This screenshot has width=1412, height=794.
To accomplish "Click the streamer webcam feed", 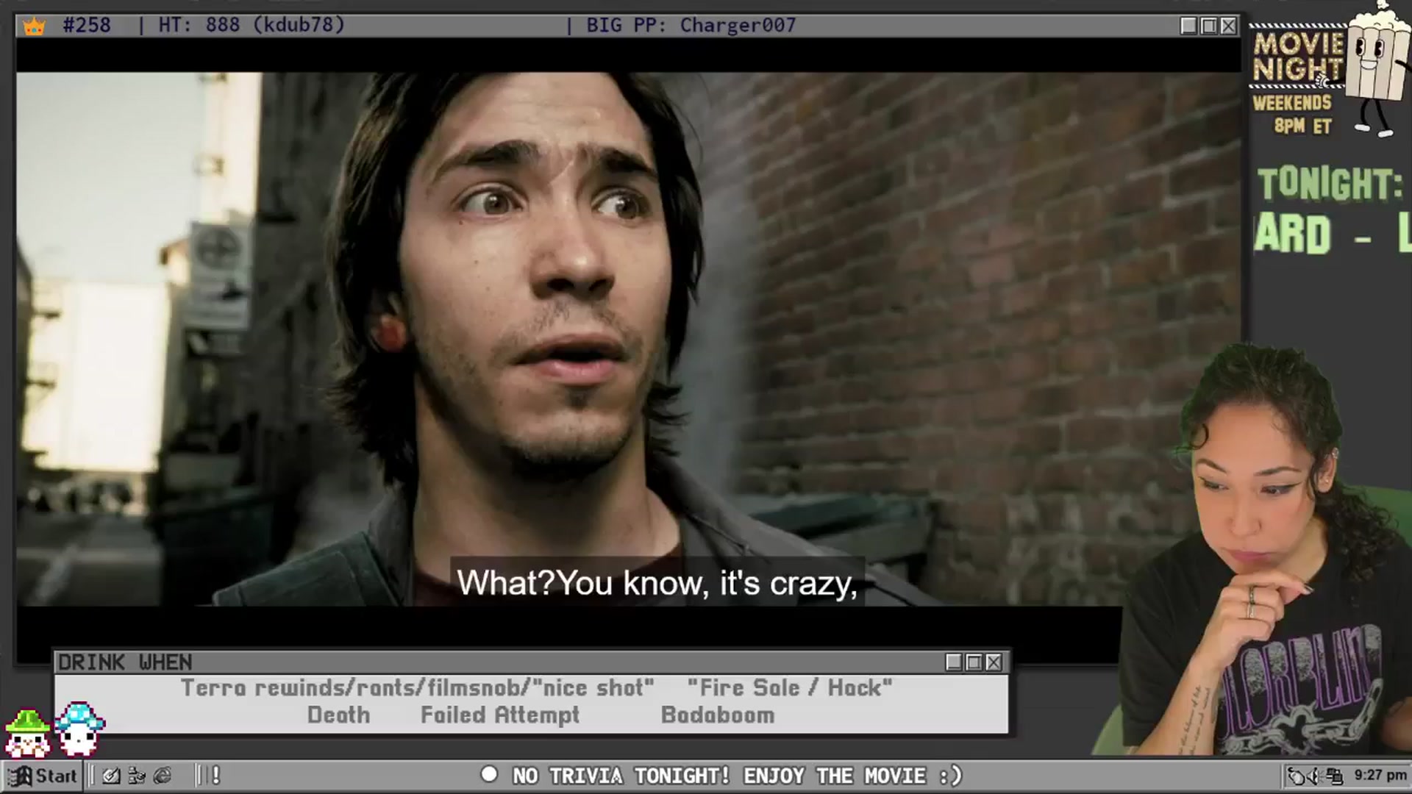I will (x=1253, y=551).
